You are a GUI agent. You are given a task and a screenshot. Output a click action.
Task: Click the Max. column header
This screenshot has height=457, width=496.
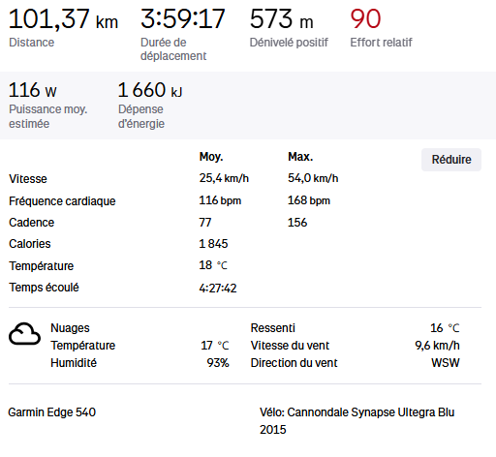300,157
